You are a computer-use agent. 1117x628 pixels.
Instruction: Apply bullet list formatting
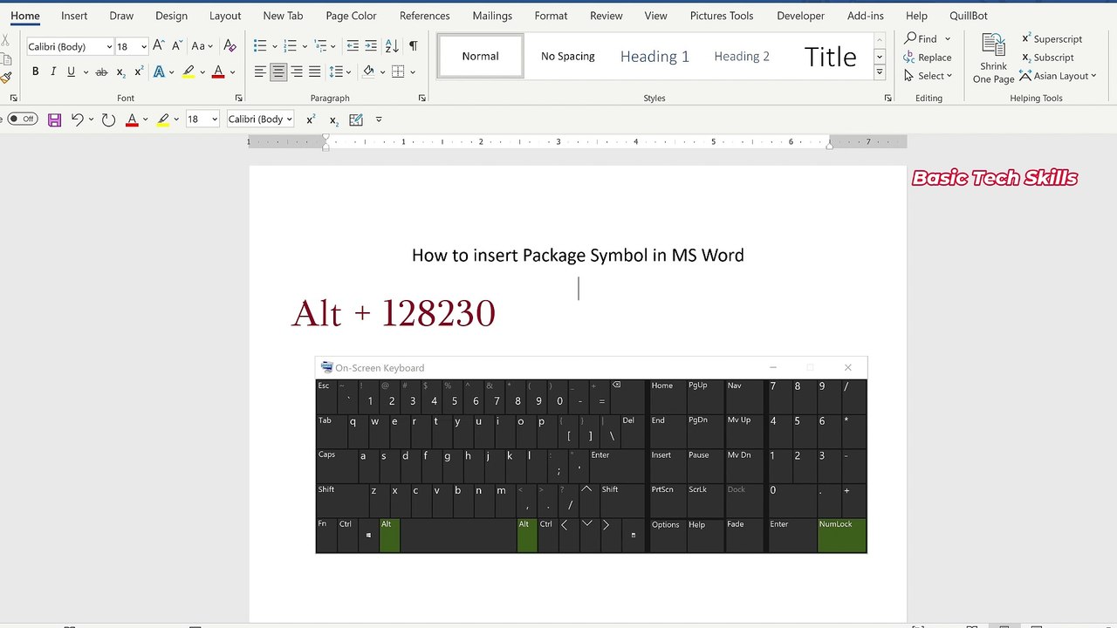point(260,45)
